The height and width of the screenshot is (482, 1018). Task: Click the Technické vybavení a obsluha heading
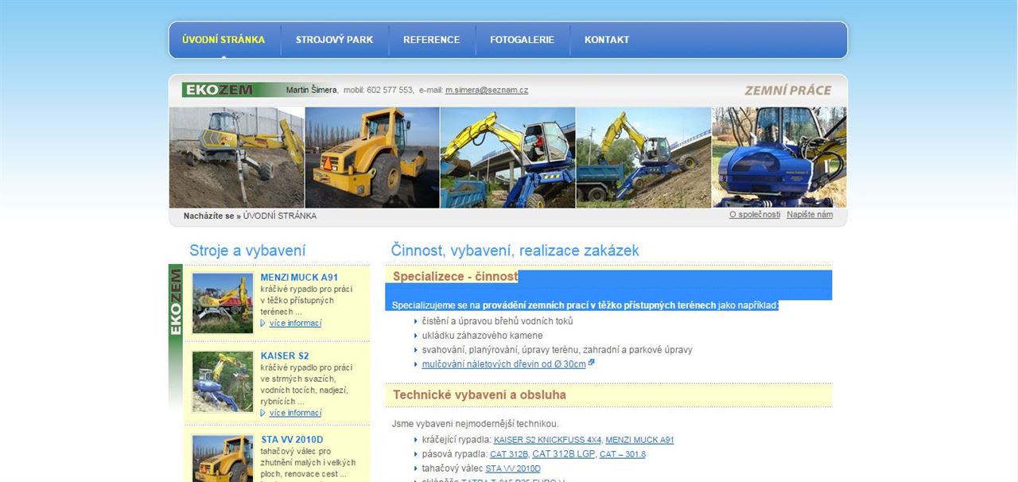point(480,395)
